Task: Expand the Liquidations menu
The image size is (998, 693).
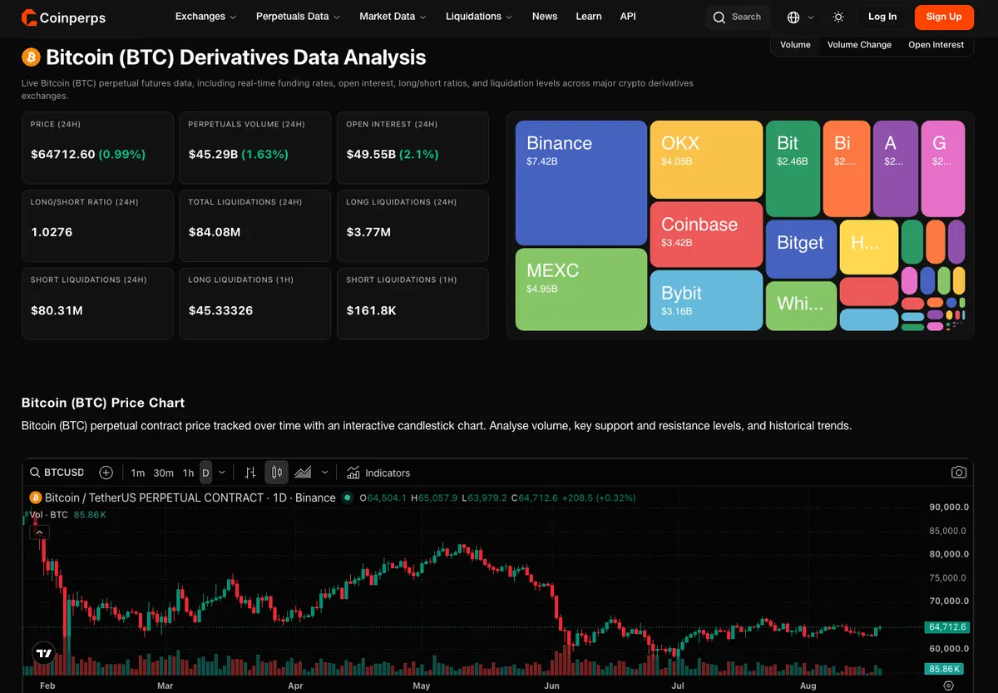Action: pyautogui.click(x=479, y=17)
